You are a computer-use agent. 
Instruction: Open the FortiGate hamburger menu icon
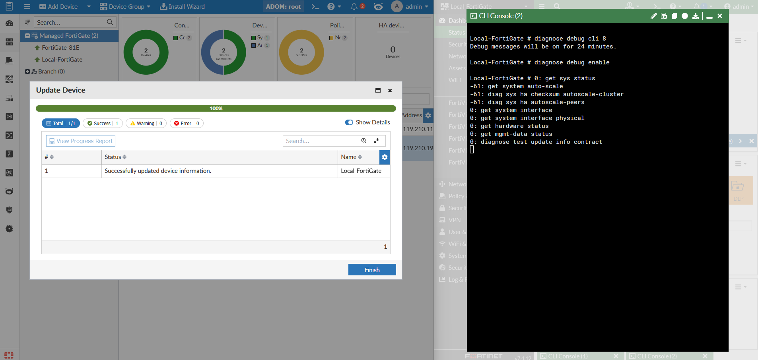coord(541,6)
